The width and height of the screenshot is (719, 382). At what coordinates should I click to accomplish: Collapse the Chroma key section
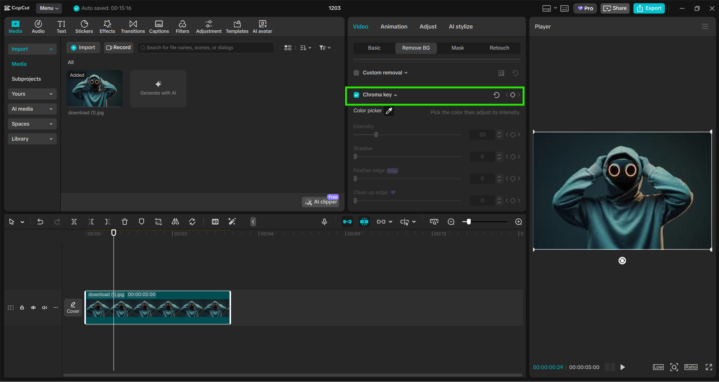point(396,95)
